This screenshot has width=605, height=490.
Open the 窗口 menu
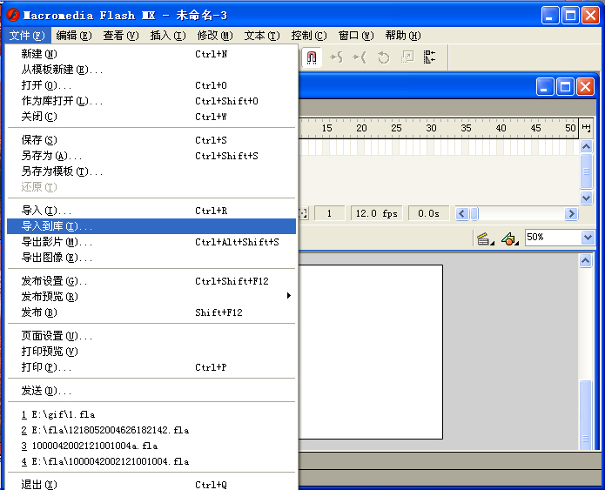coord(356,36)
